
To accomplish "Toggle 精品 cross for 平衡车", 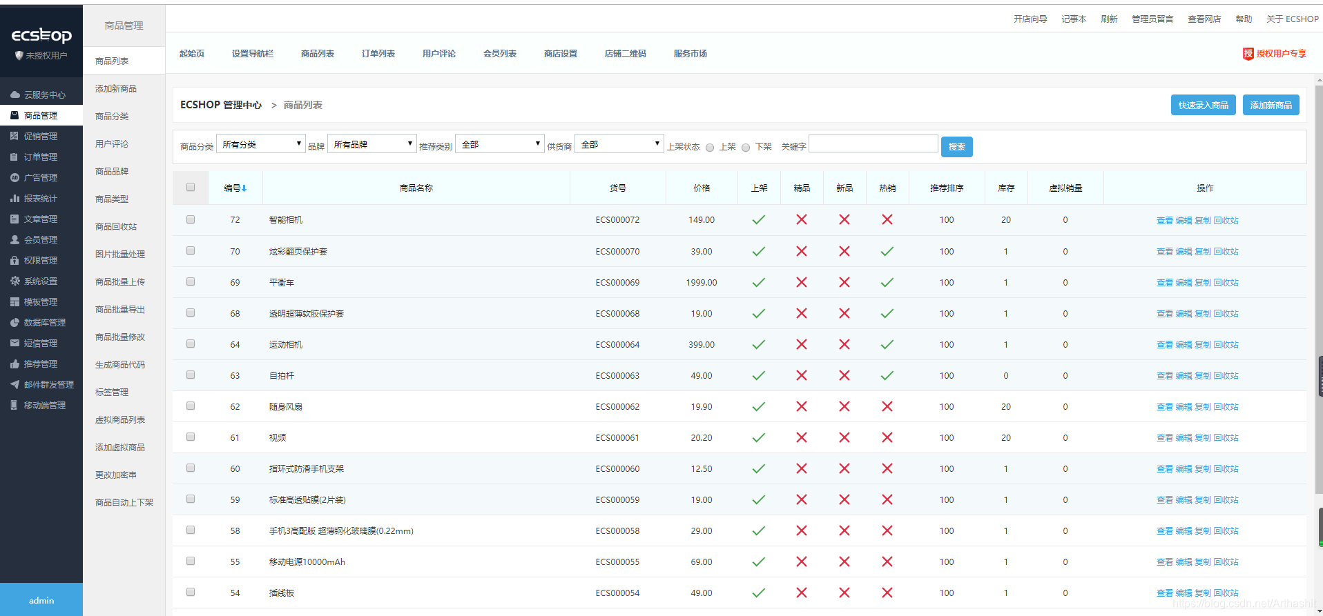I will click(802, 282).
